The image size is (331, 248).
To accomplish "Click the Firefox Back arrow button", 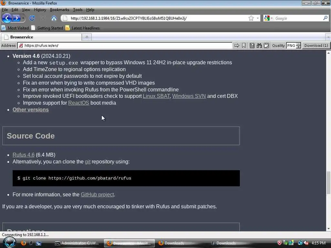I will (x=7, y=18).
